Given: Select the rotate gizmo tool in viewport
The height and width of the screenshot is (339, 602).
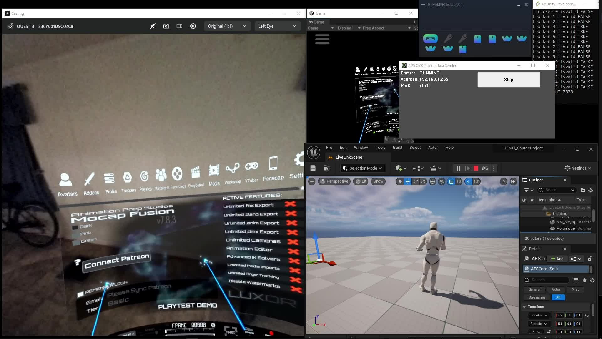Looking at the screenshot, I should [x=415, y=181].
